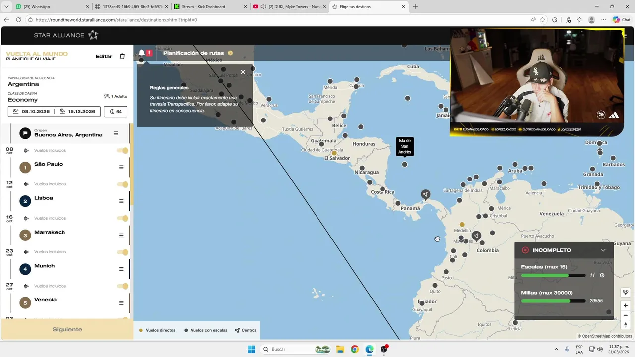Open the Economy cabin class selector
This screenshot has width=635, height=357.
pyautogui.click(x=23, y=100)
